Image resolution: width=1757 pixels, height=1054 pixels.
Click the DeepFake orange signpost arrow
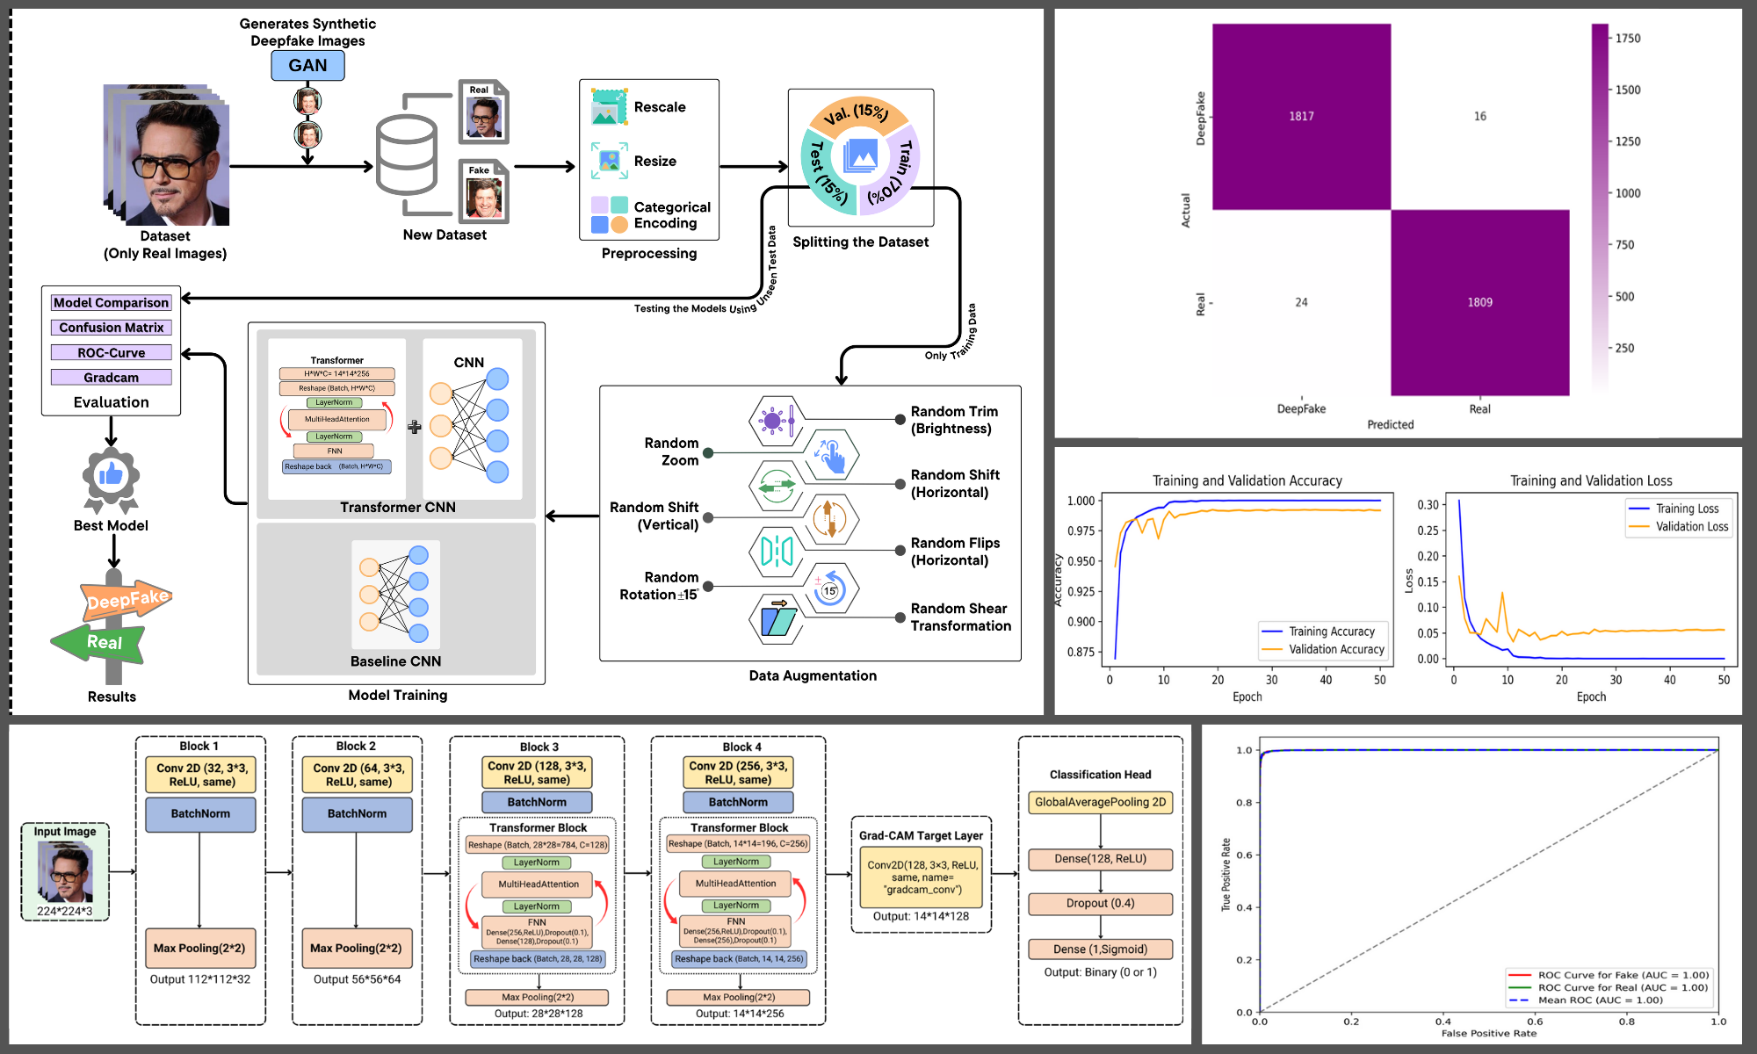coord(127,600)
